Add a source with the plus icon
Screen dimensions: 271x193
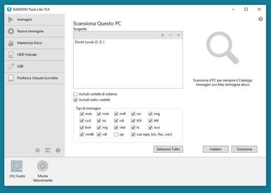tap(163, 35)
